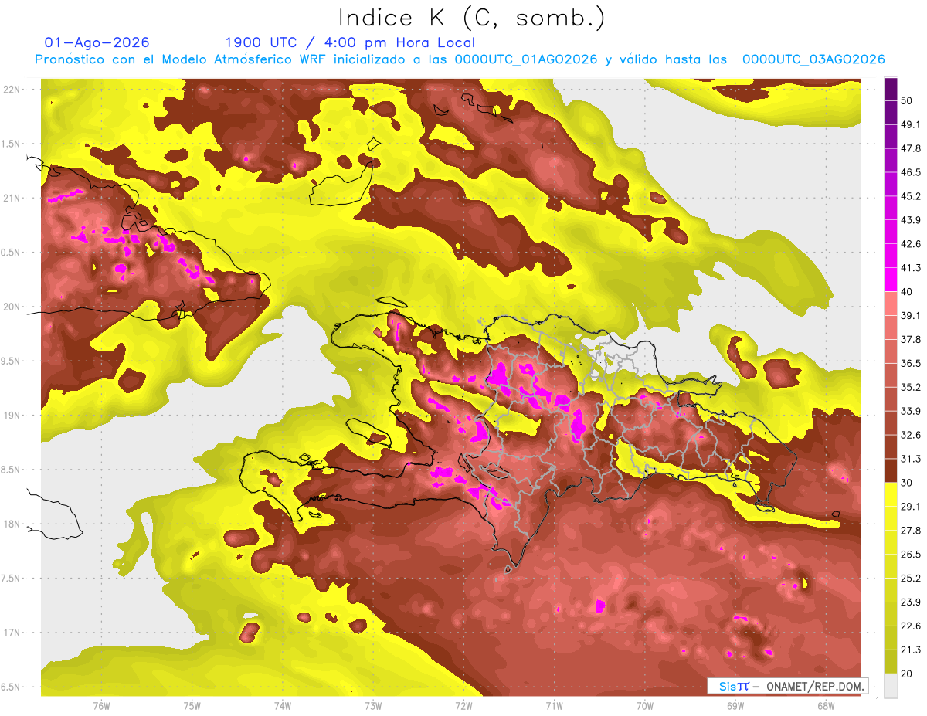Click the '68W' longitude axis label
Image resolution: width=927 pixels, height=716 pixels.
tap(825, 706)
